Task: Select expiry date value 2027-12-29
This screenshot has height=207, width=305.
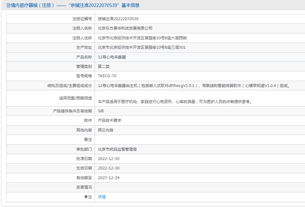Action: point(109,178)
